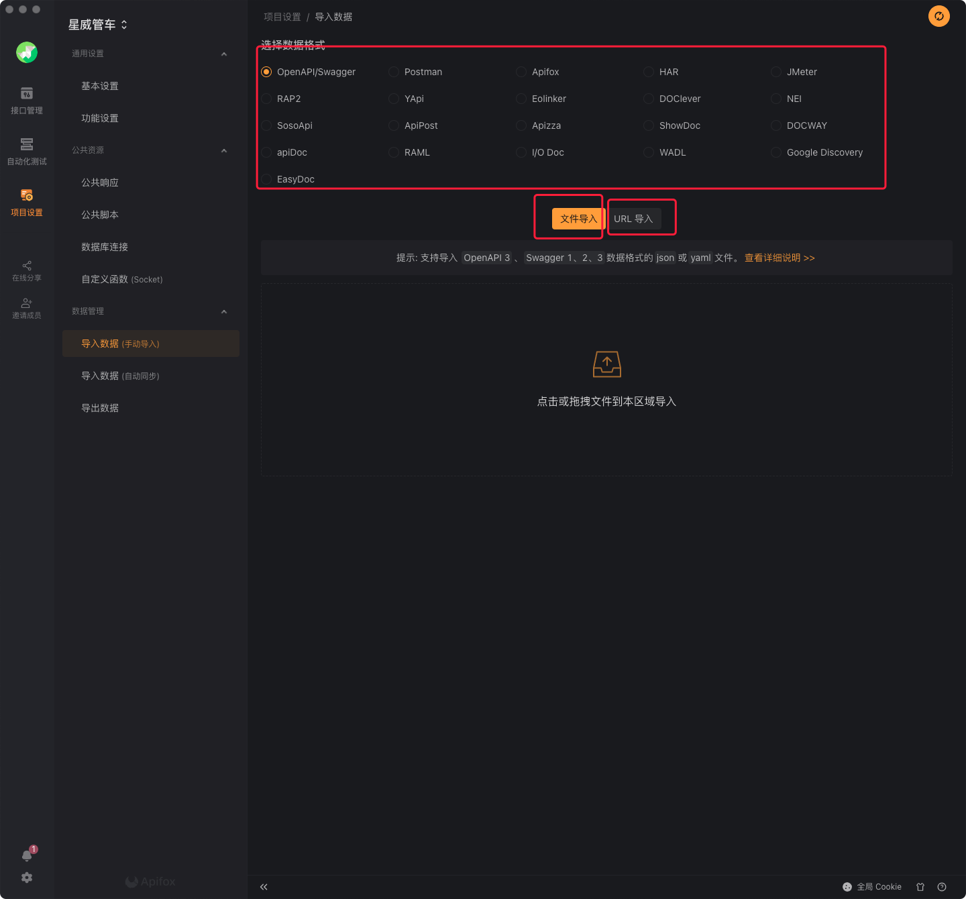The width and height of the screenshot is (966, 899).
Task: Choose the RAML data format
Action: [x=394, y=152]
